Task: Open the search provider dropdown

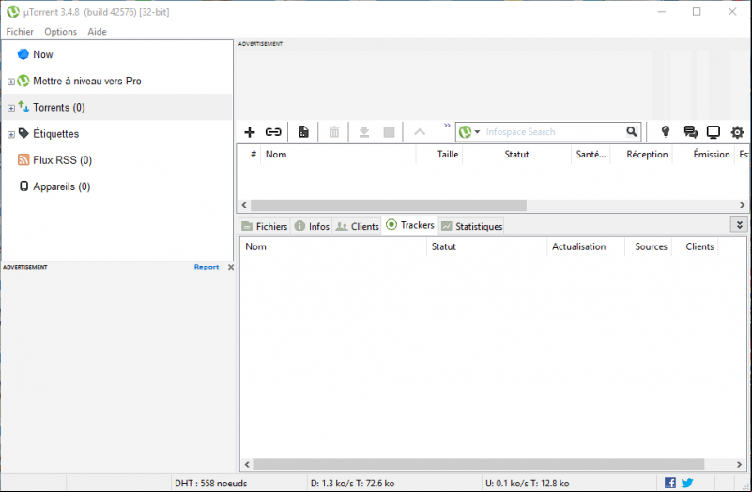Action: pos(477,131)
